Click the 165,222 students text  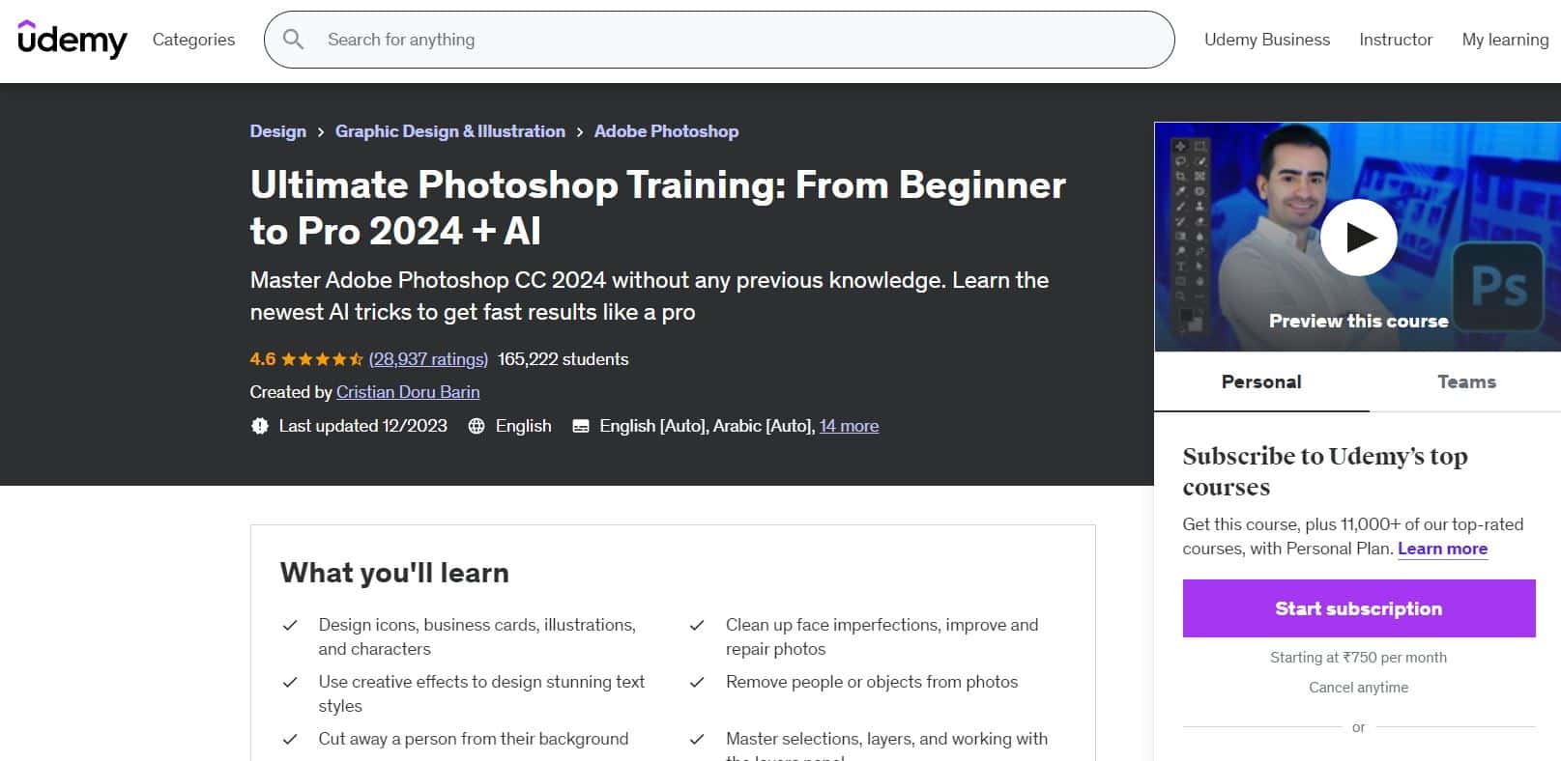(564, 359)
